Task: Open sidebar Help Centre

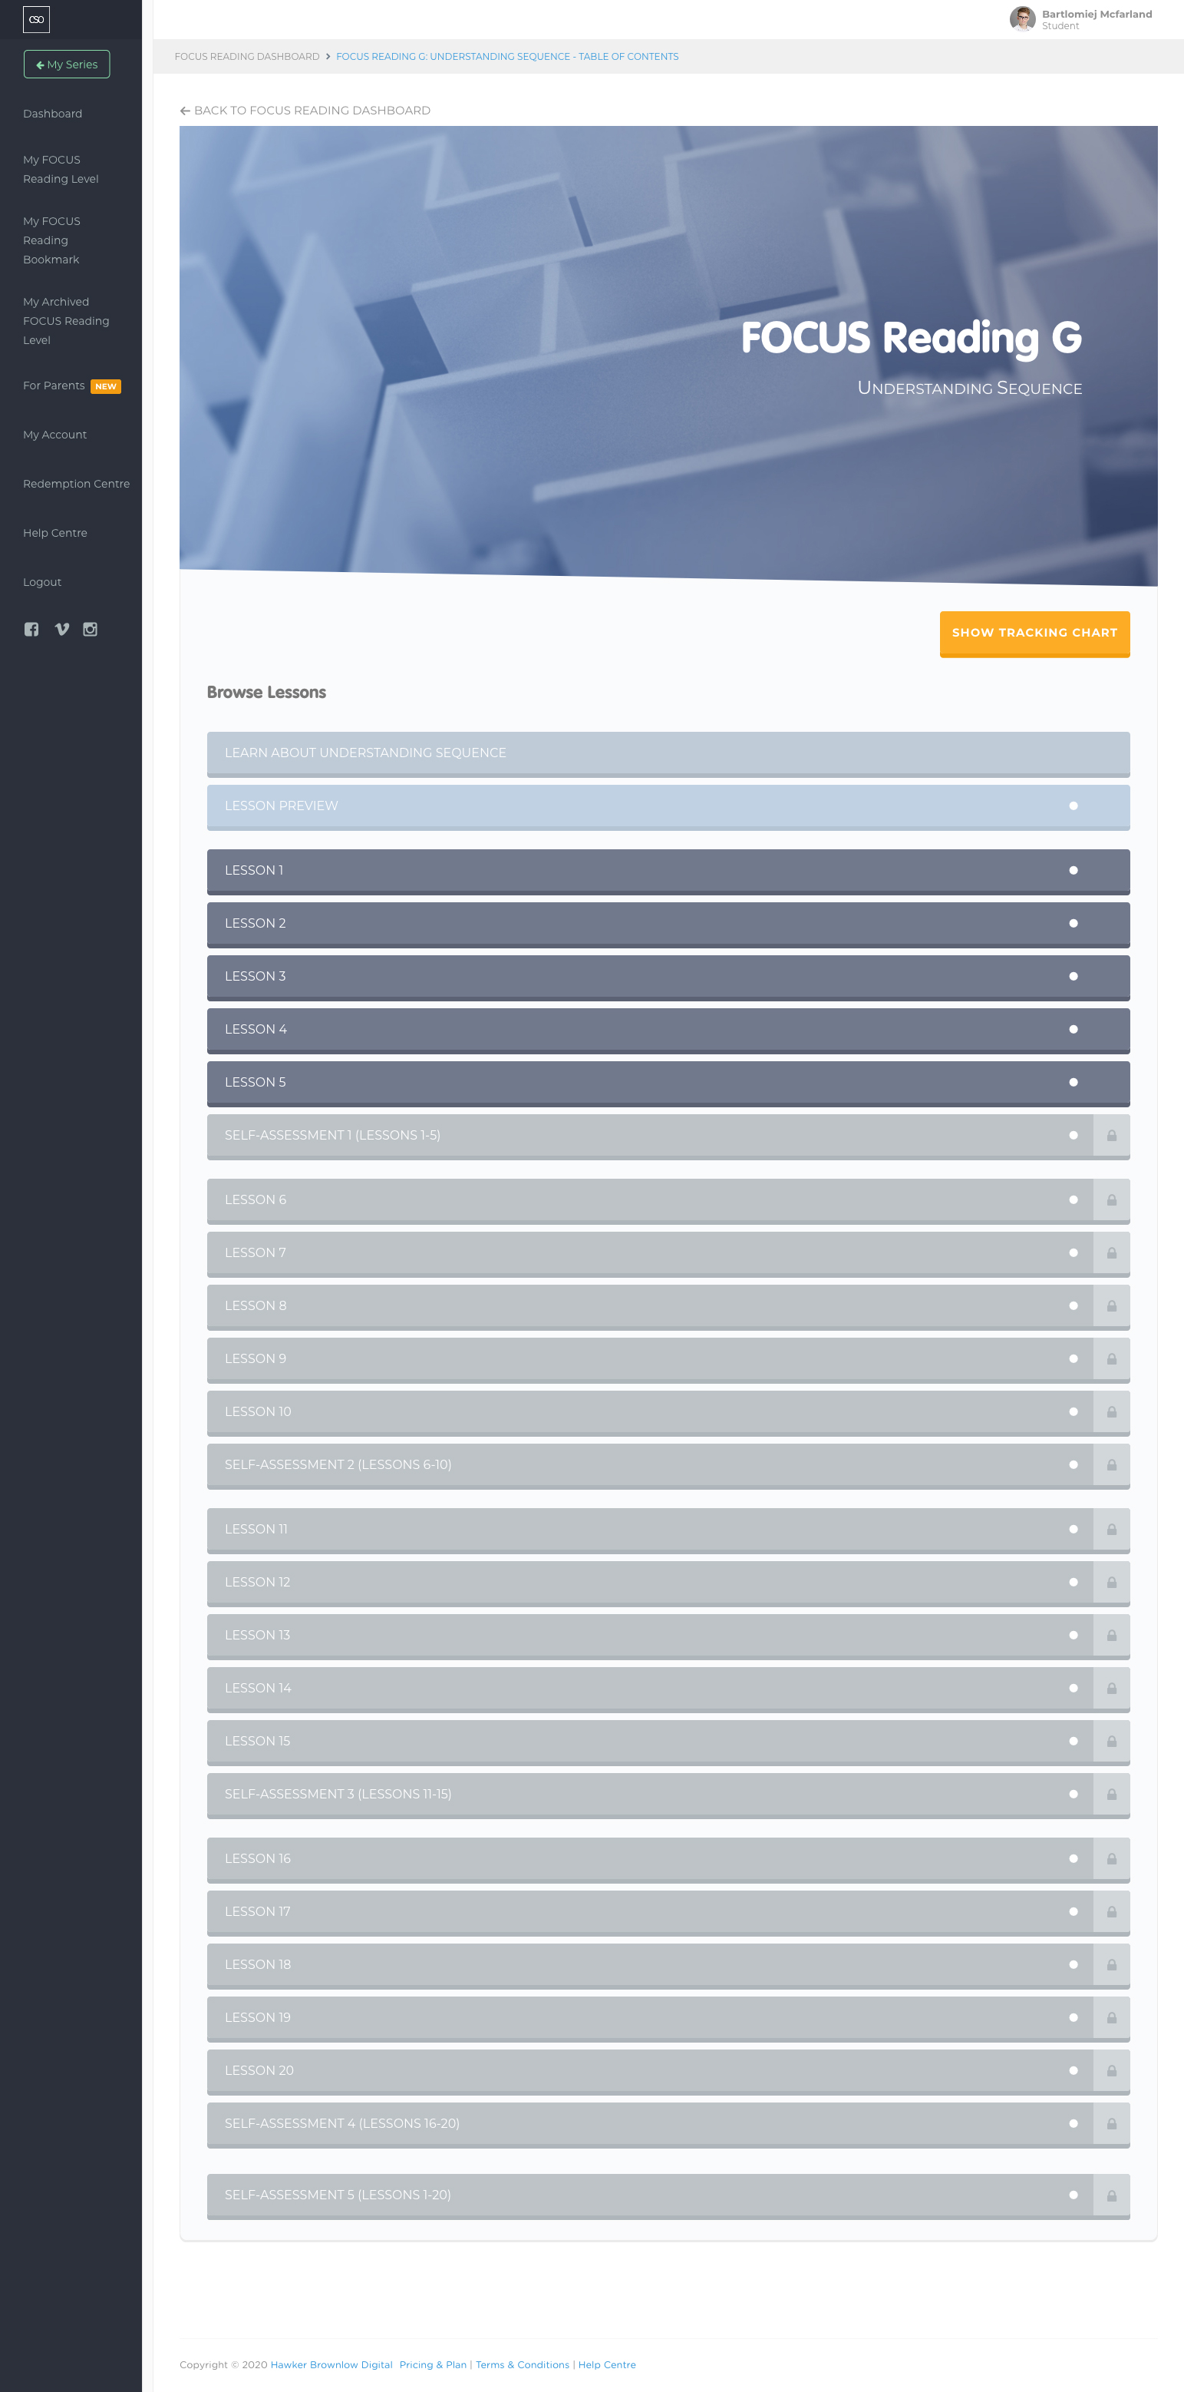Action: pos(54,533)
